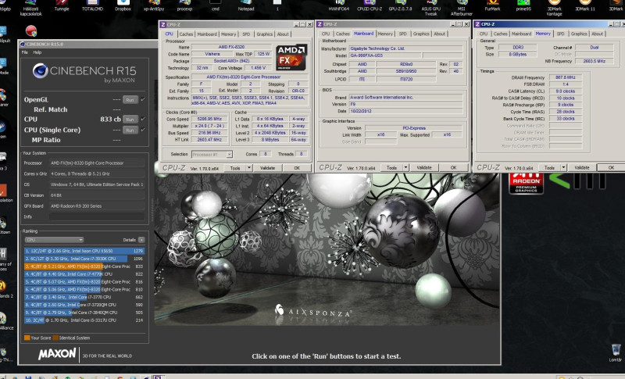The image size is (625, 379).
Task: Open GPU-Z.0.7.8 desktop shortcut
Action: pos(400,5)
